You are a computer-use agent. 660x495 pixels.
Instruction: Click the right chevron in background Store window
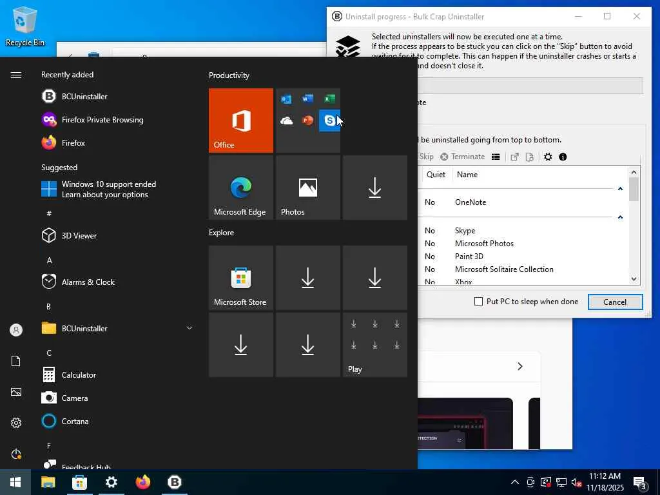[520, 366]
